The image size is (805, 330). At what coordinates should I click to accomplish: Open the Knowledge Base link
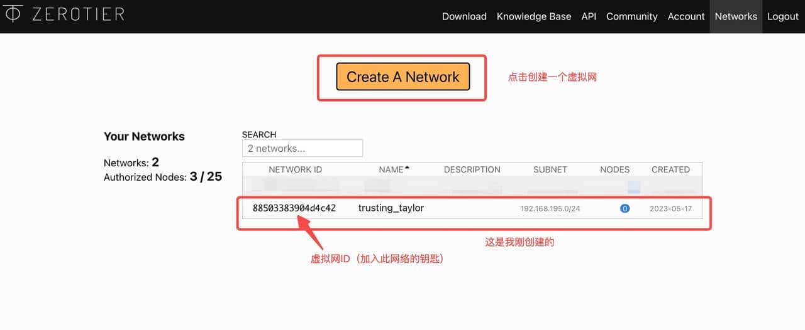[x=534, y=16]
